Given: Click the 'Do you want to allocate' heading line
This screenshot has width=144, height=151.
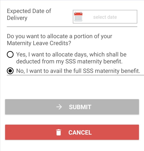Looking at the screenshot, I should pyautogui.click(x=59, y=36).
